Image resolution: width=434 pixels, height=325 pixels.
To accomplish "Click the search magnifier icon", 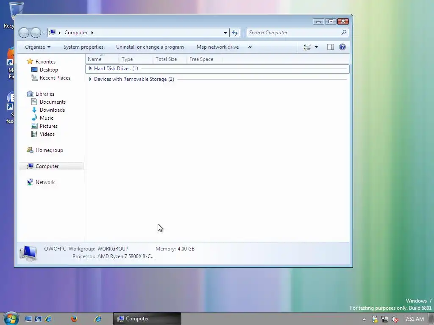I will (344, 32).
